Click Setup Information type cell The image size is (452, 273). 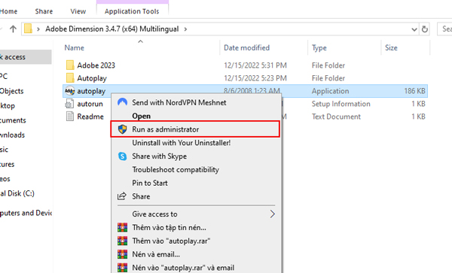click(341, 104)
